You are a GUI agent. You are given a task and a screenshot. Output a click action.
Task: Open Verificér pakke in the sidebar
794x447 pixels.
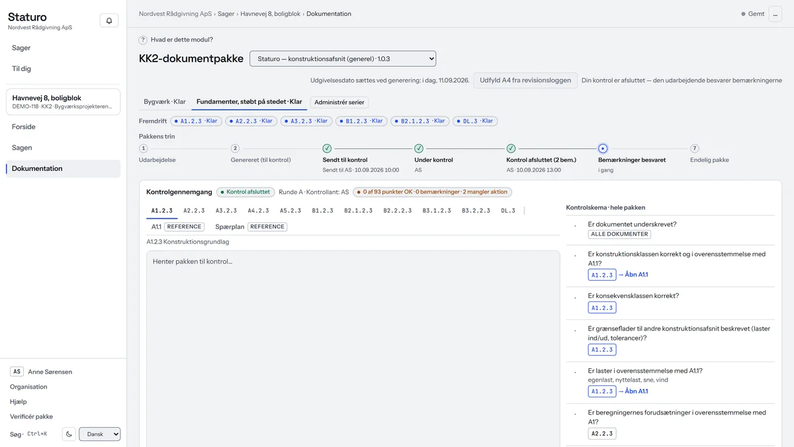coord(31,417)
